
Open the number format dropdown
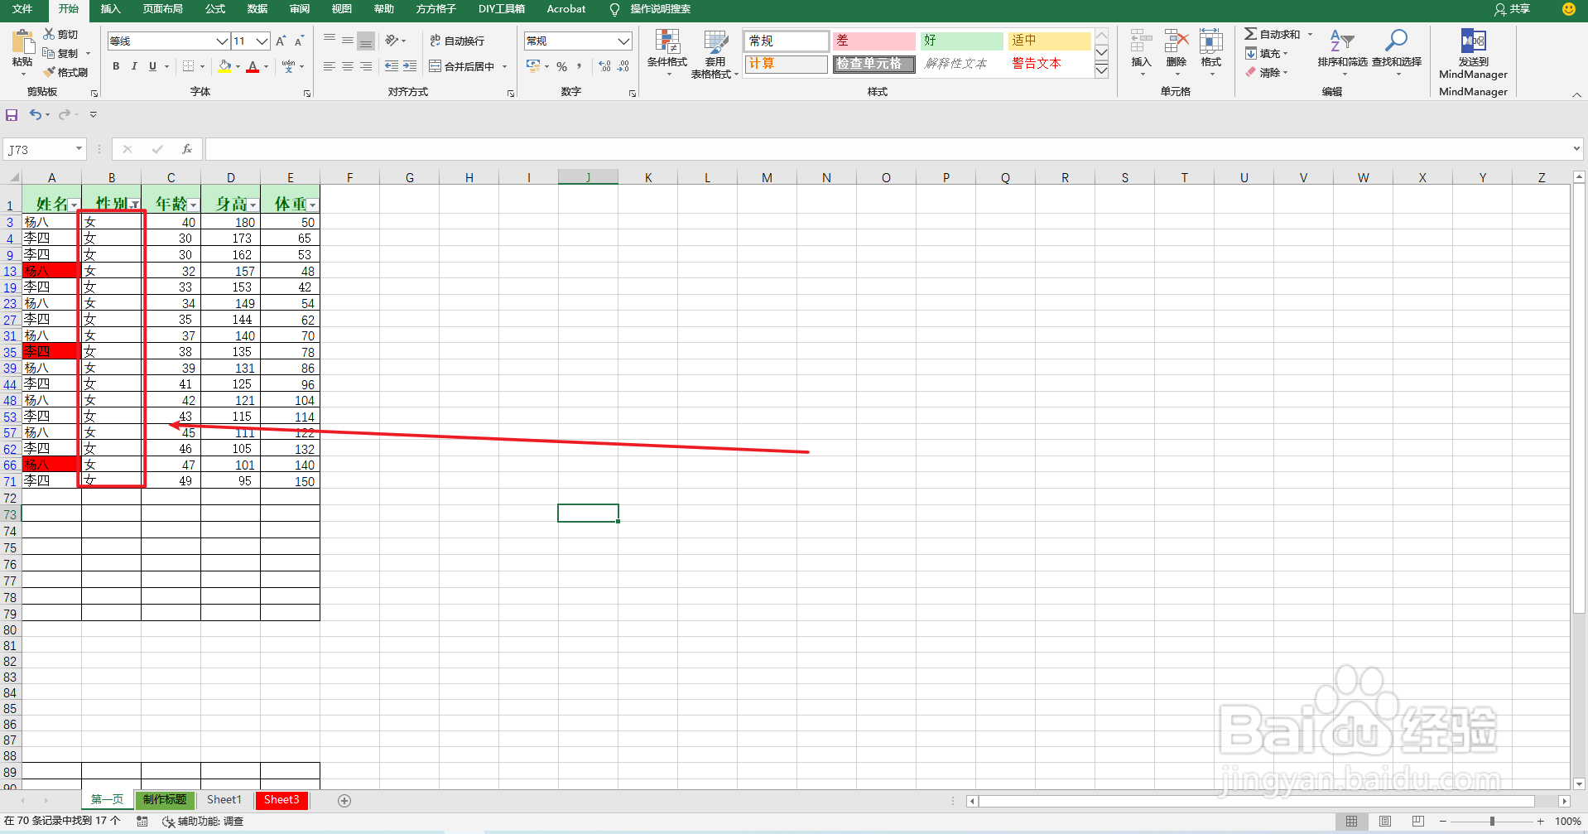coord(624,41)
